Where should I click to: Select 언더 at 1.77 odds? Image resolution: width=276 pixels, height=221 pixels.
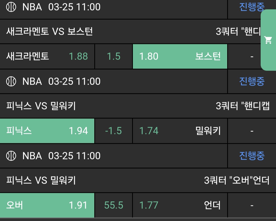coord(180,205)
